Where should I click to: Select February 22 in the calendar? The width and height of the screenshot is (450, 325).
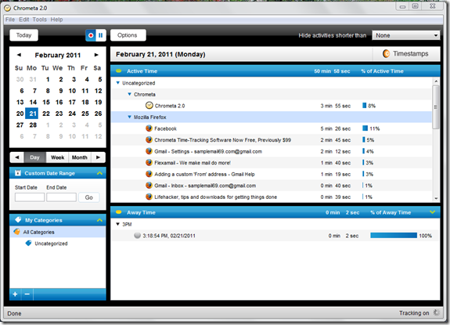pos(46,114)
